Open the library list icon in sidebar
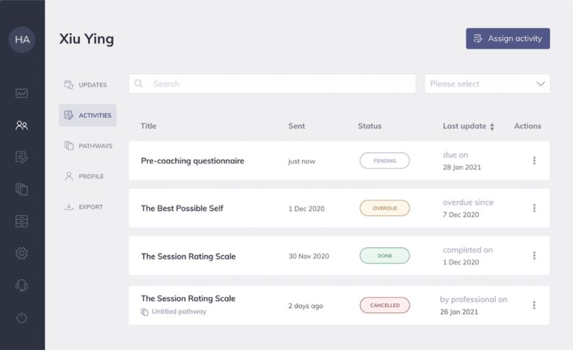The height and width of the screenshot is (350, 573). point(22,221)
